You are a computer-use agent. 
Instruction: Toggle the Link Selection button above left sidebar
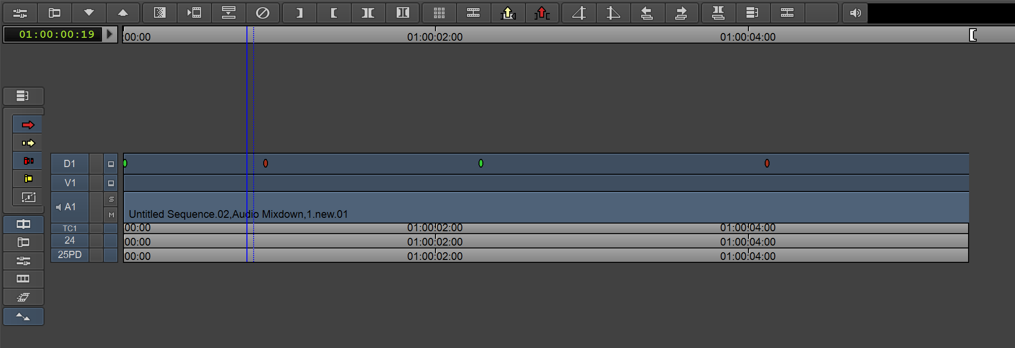[23, 224]
